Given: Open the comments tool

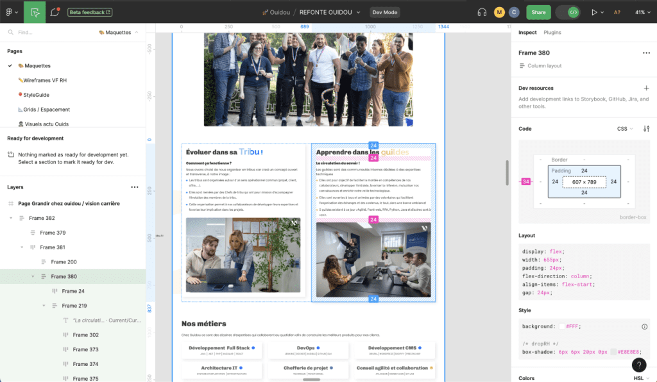Looking at the screenshot, I should click(x=55, y=12).
